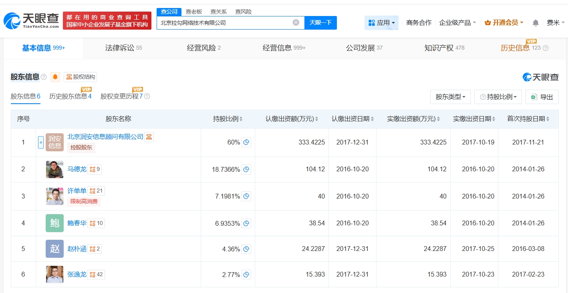Click the 鲍 avatar tile

[x=54, y=223]
